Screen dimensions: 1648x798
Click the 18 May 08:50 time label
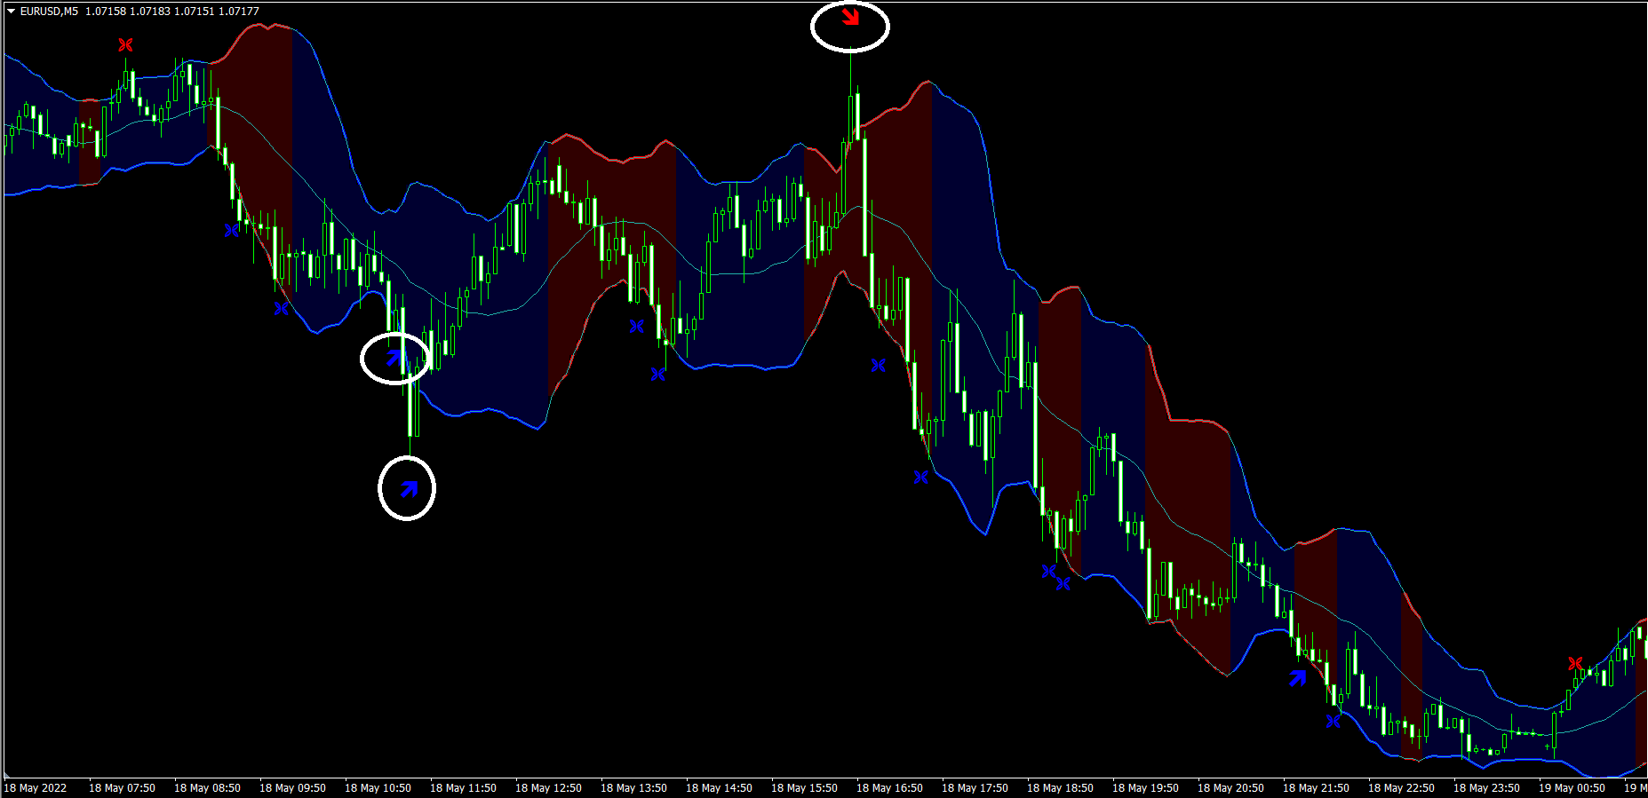(207, 788)
